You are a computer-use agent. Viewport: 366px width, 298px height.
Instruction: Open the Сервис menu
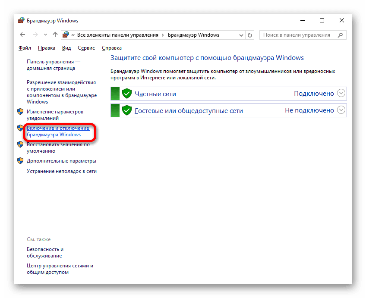[x=86, y=48]
